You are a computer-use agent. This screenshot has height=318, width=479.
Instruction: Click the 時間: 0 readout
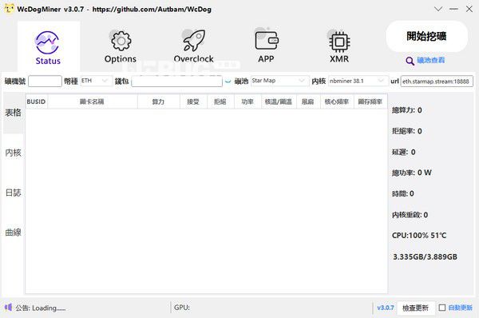point(403,193)
